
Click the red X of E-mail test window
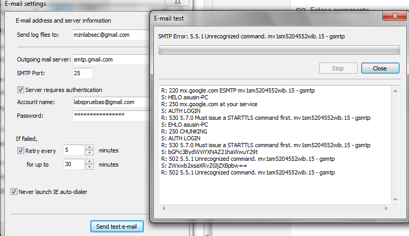pyautogui.click(x=395, y=16)
